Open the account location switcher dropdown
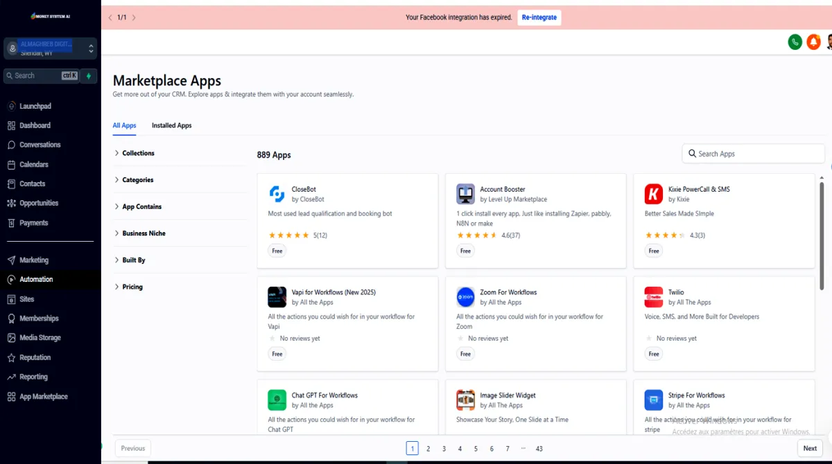This screenshot has height=464, width=832. (51, 48)
